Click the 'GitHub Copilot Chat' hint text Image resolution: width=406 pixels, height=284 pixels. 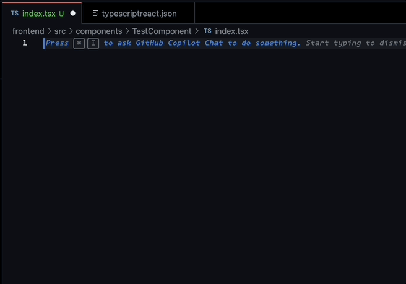(179, 43)
